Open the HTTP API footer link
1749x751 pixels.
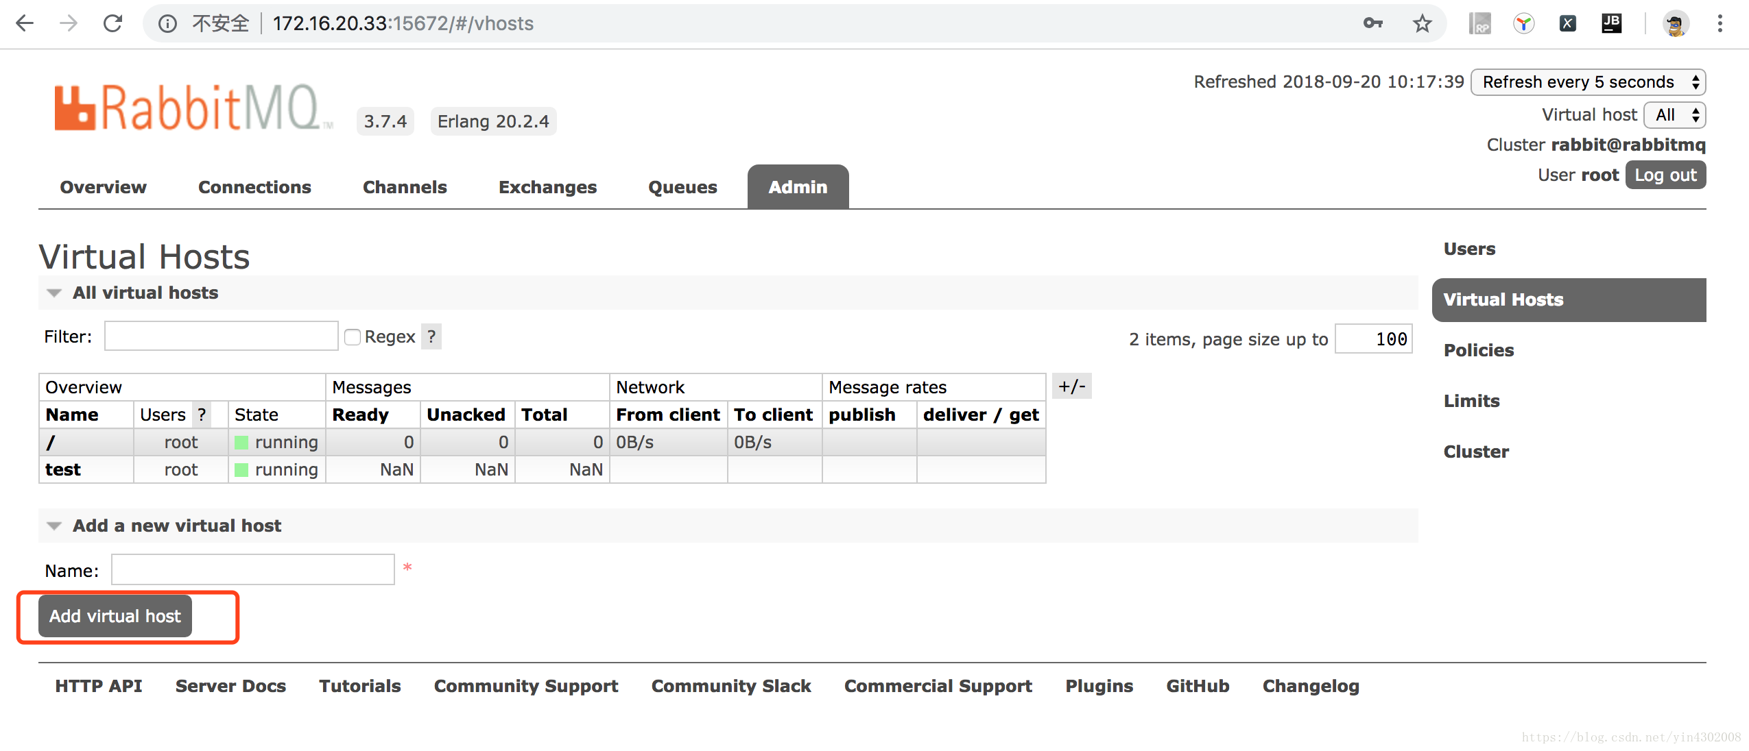98,686
